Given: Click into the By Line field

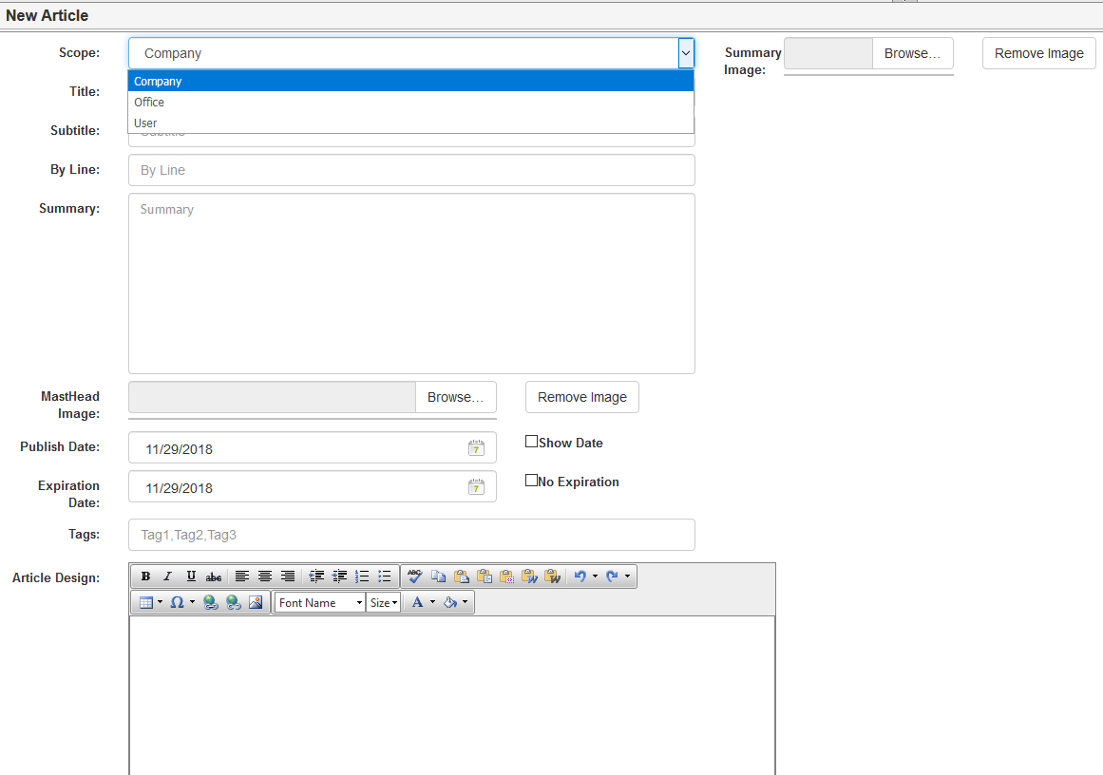Looking at the screenshot, I should click(x=411, y=170).
